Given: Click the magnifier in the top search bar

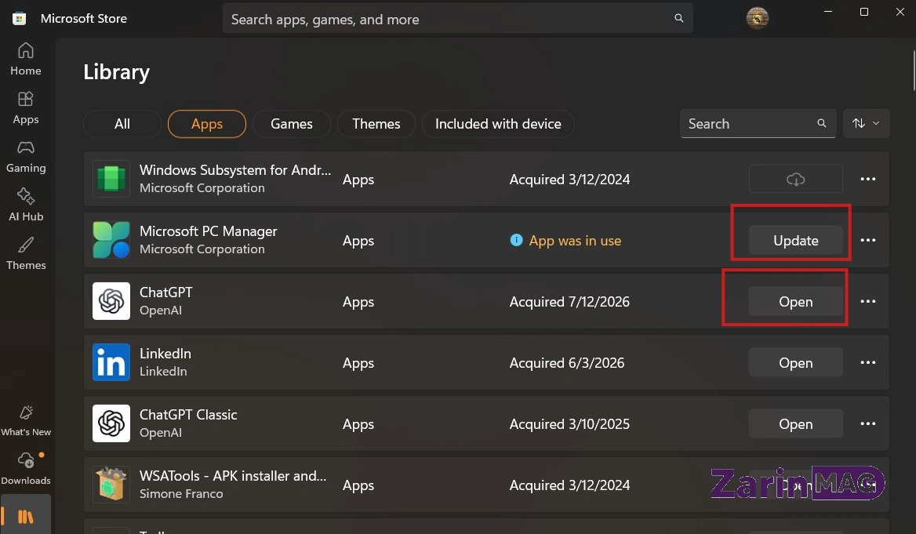Looking at the screenshot, I should [x=679, y=18].
